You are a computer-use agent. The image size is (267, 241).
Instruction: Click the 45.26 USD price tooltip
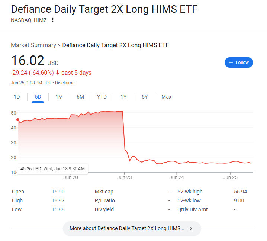pos(52,169)
